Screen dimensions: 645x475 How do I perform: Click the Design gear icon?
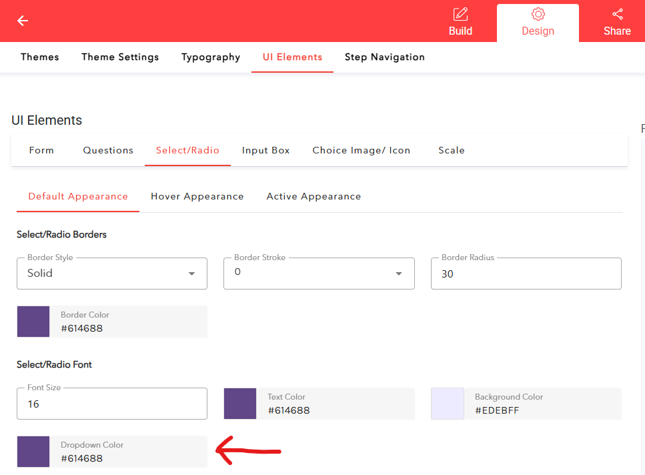(538, 14)
